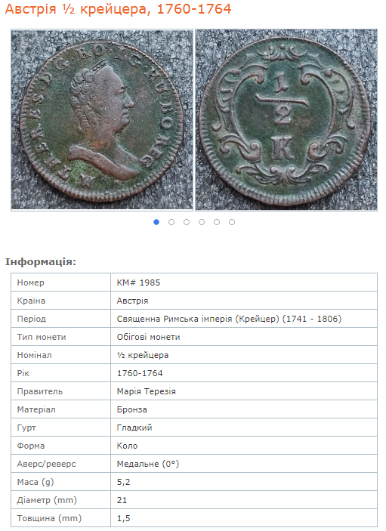
Task: Select the second carousel dot
Action: (171, 222)
